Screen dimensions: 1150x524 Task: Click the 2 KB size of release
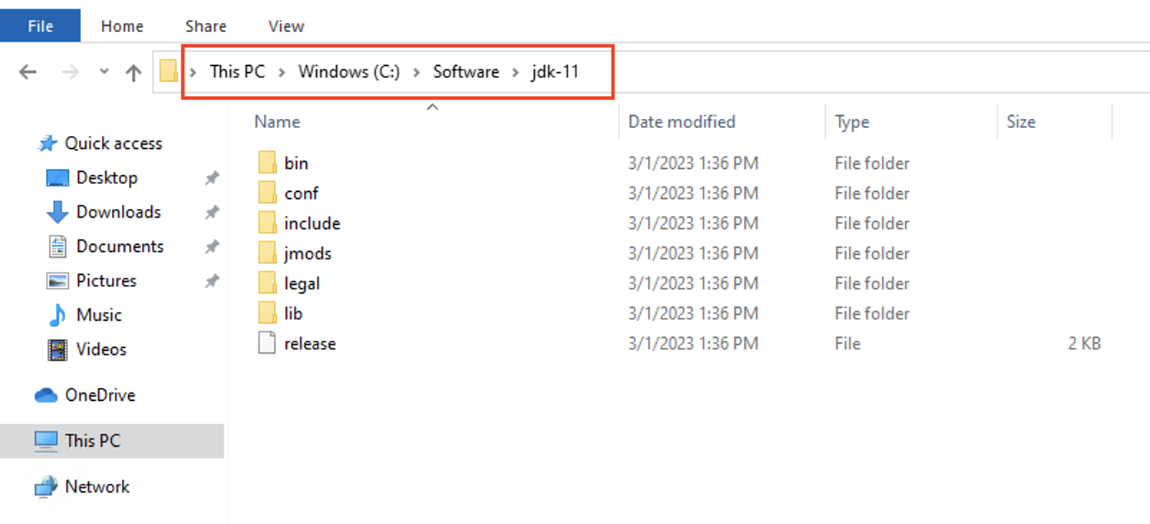[x=1084, y=344]
